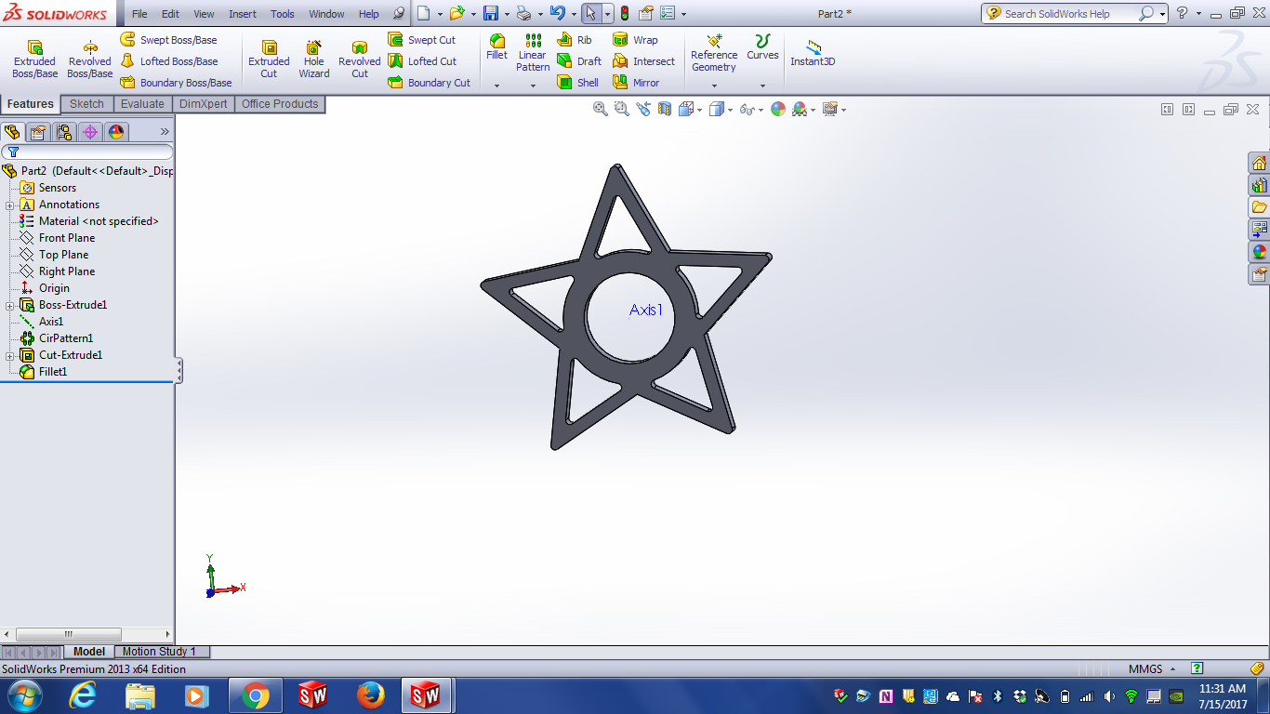Image resolution: width=1270 pixels, height=714 pixels.
Task: Switch to the DimXpert tab
Action: pos(203,104)
